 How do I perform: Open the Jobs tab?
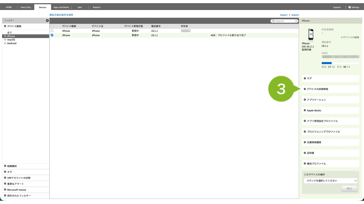[x=80, y=7]
